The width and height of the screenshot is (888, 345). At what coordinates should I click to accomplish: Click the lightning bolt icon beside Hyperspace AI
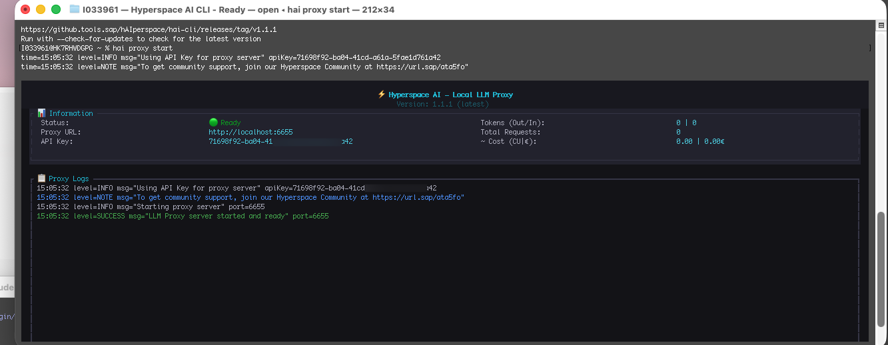[382, 95]
